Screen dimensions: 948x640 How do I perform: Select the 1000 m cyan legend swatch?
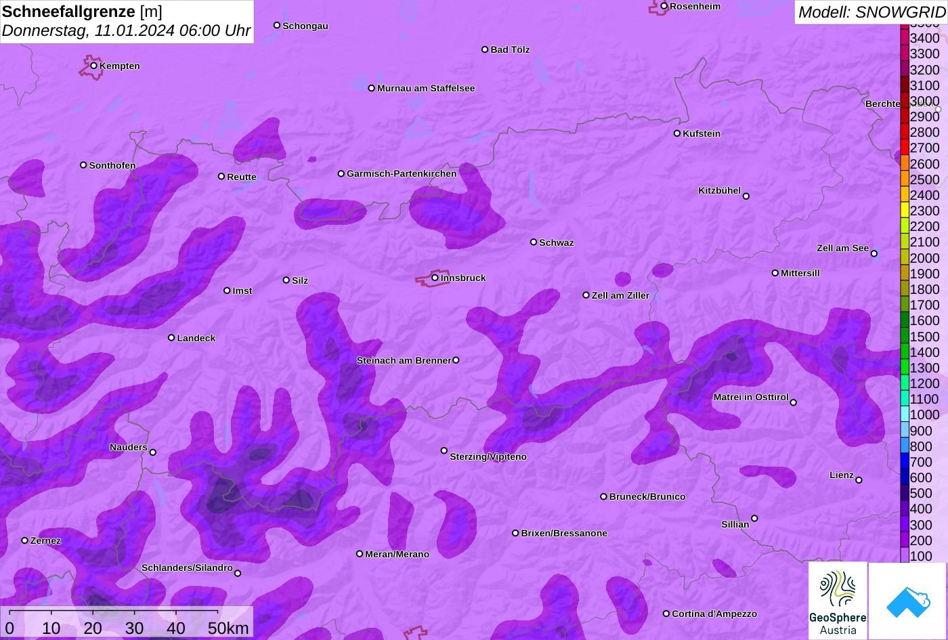point(905,414)
